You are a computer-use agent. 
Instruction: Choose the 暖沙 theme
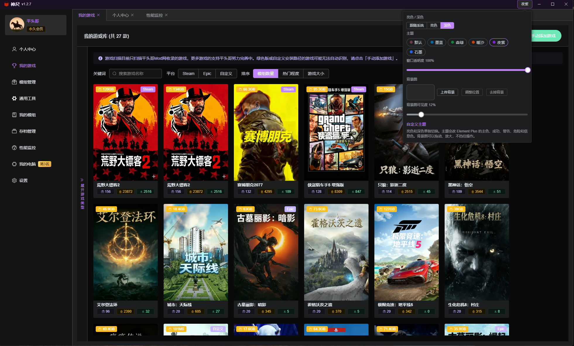[478, 42]
